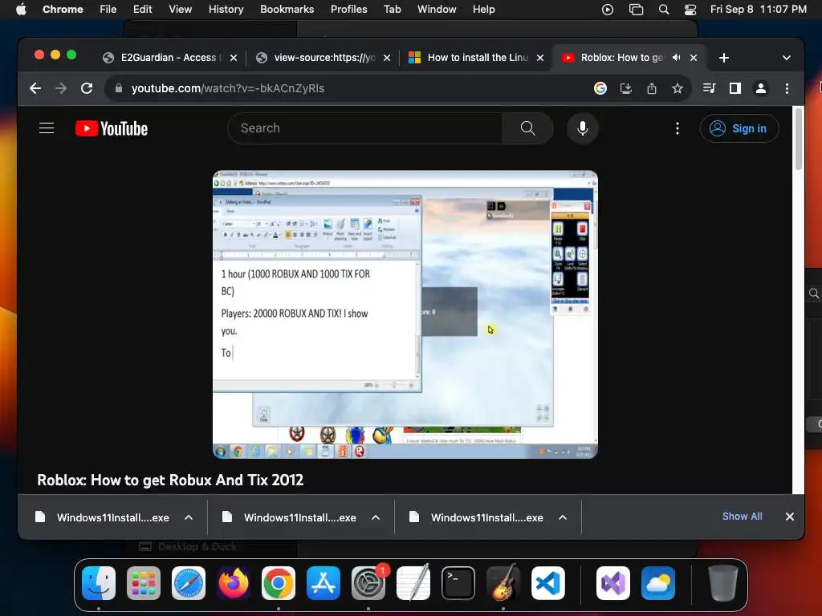Open the File menu

[x=108, y=10]
